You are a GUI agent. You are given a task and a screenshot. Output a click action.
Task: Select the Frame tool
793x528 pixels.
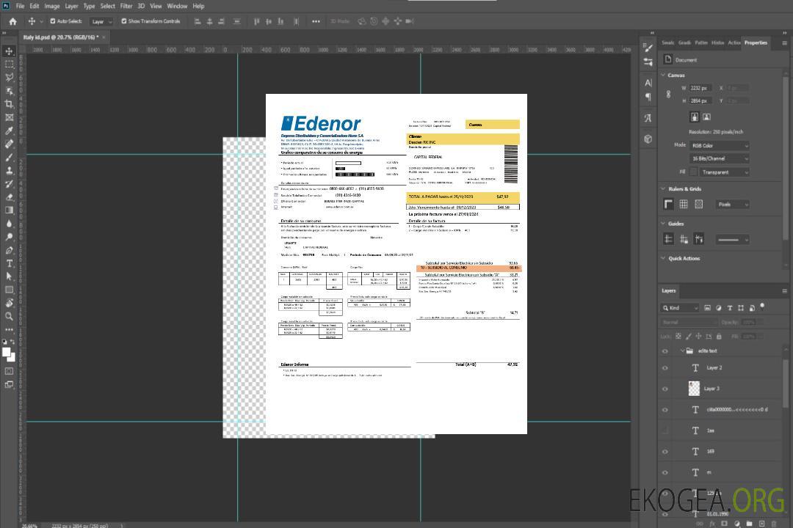(9, 117)
